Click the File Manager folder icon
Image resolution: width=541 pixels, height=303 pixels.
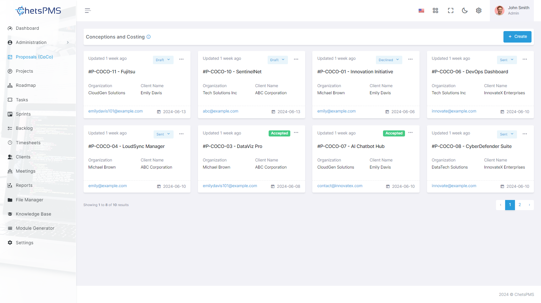coord(10,200)
